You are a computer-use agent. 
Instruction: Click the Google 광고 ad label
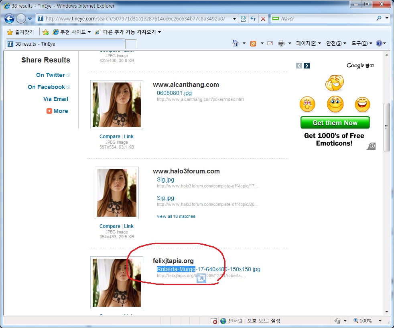pos(360,65)
